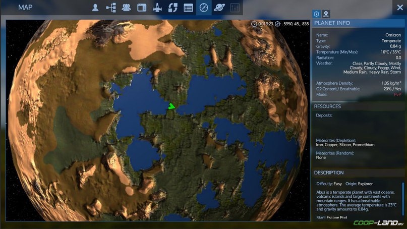407x229 pixels.
Task: Open the player character window
Action: 95,8
